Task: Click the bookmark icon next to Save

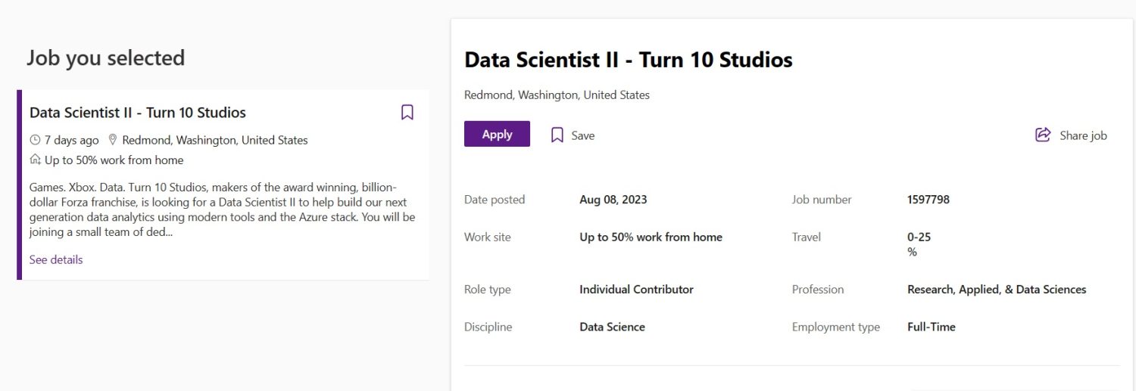Action: (x=557, y=135)
